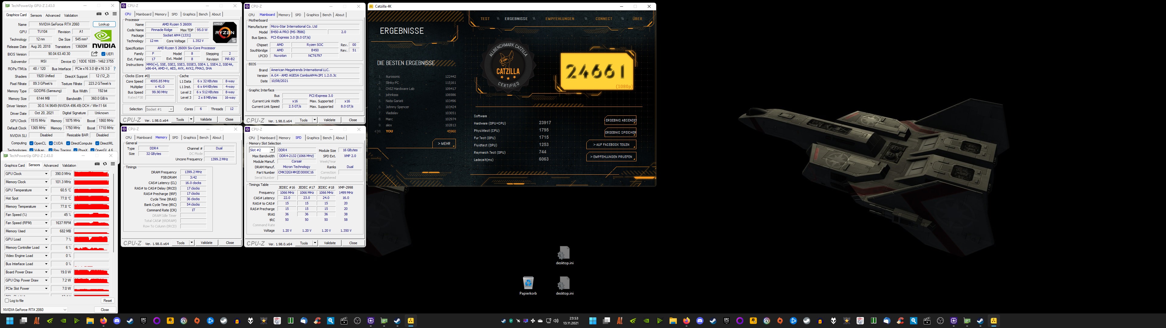Click the BIOS export icon beside the UEFI checkbox

(95, 54)
